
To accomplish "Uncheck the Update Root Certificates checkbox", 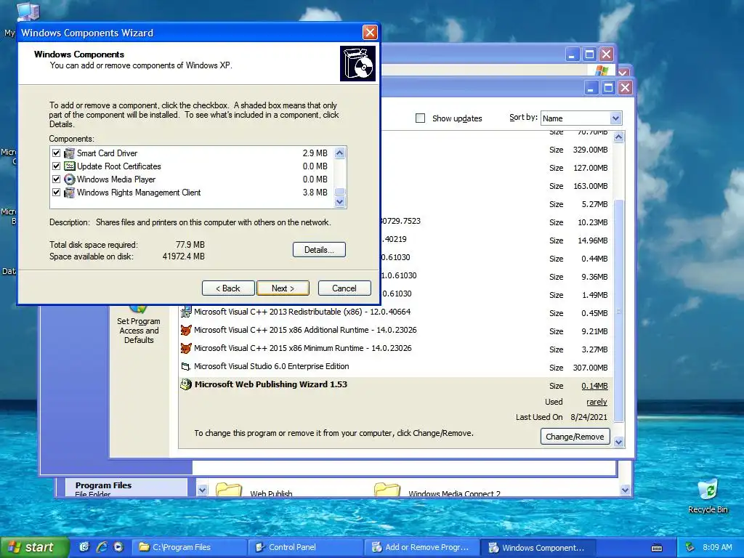I will (57, 166).
